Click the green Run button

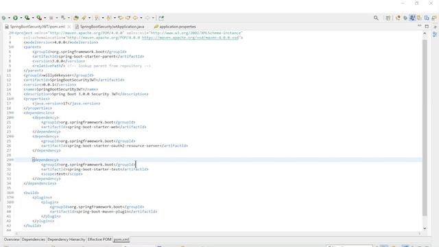(x=15, y=18)
